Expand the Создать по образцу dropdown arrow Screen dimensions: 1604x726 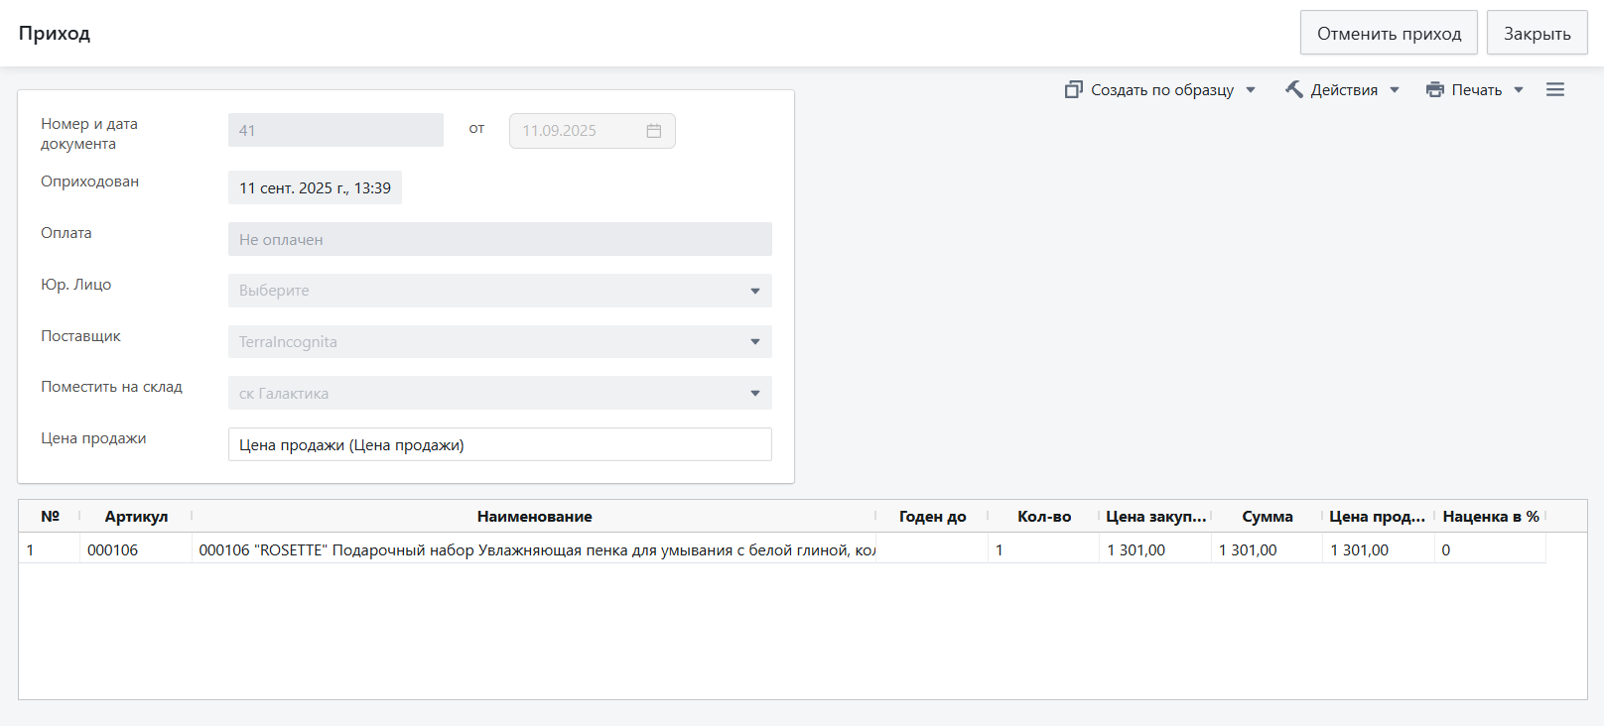[1251, 90]
